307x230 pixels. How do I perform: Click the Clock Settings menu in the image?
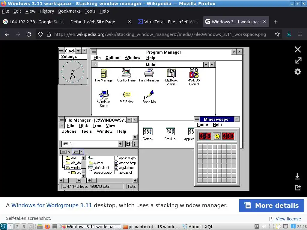point(69,57)
